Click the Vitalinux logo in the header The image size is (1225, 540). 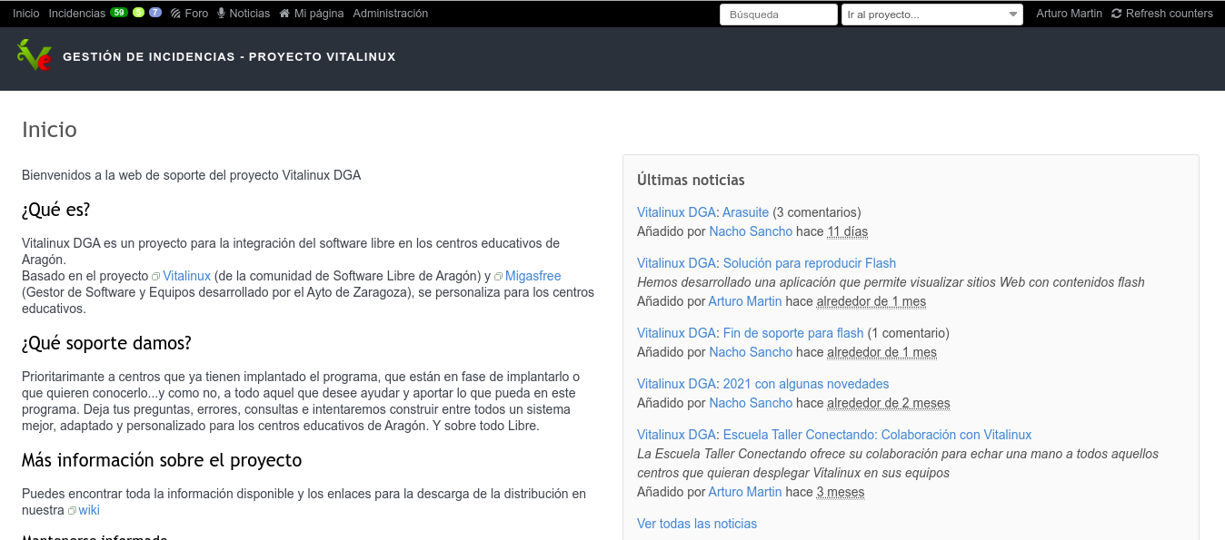[x=35, y=55]
